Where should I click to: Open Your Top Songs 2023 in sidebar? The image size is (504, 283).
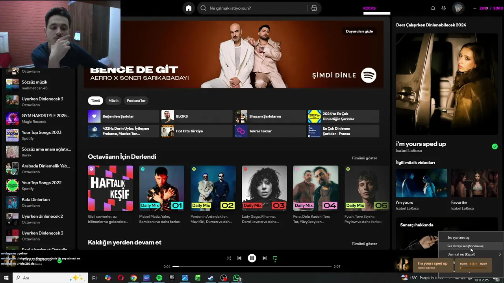coord(39,135)
